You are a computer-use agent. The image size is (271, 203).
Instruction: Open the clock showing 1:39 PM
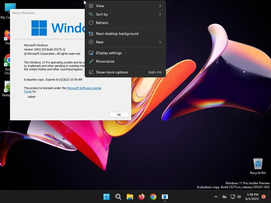(x=252, y=197)
